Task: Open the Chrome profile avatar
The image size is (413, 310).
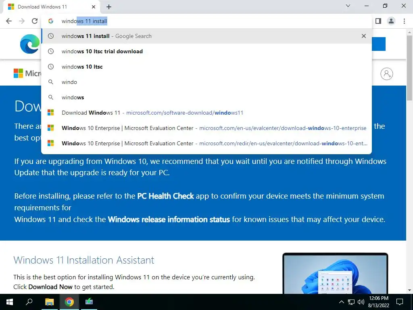Action: pyautogui.click(x=391, y=21)
